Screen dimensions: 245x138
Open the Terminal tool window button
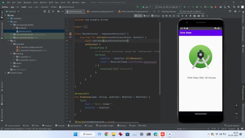(60, 126)
